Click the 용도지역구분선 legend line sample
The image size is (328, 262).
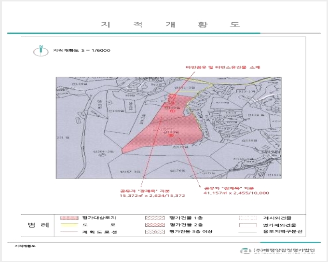pyautogui.click(x=248, y=232)
